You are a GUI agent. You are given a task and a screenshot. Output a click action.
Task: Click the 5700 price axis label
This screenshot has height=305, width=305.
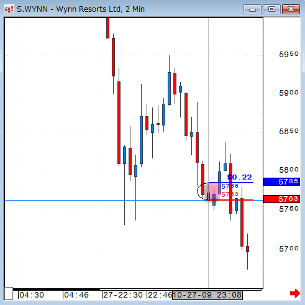coord(289,248)
